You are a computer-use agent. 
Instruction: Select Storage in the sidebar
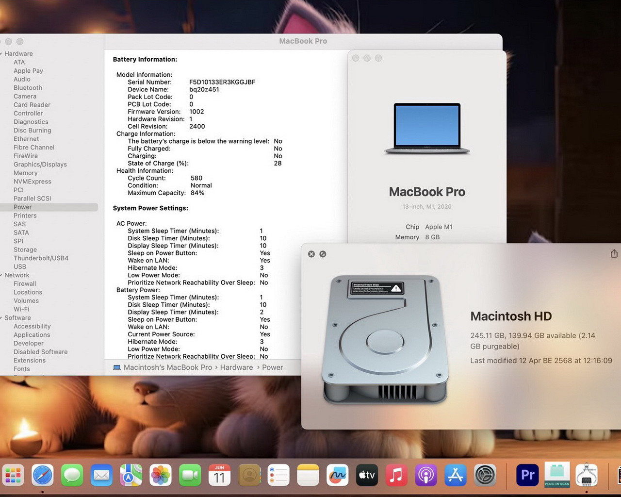click(25, 249)
